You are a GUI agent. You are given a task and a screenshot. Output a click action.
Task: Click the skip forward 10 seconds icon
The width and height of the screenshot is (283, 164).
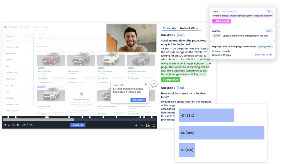coord(14,125)
